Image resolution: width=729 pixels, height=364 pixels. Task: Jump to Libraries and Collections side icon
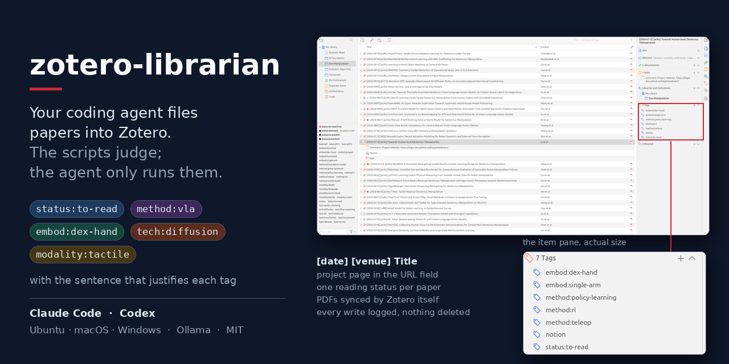(x=706, y=76)
